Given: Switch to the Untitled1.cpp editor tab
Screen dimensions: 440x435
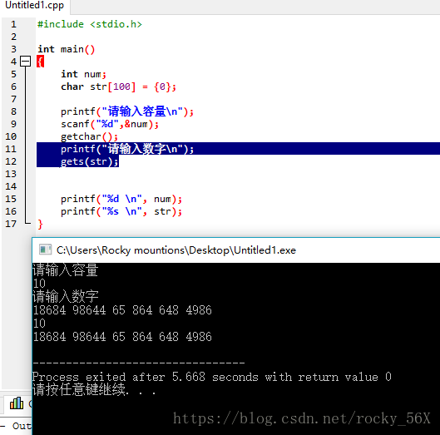Looking at the screenshot, I should (x=34, y=5).
